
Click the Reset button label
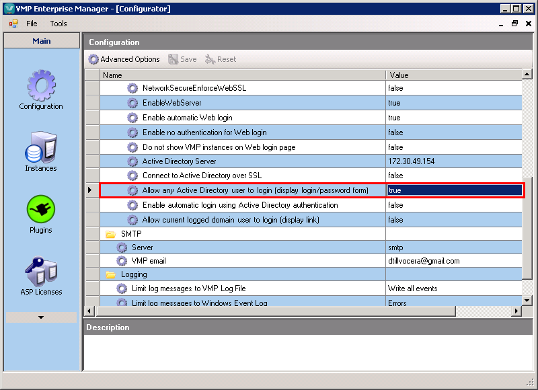pyautogui.click(x=227, y=59)
